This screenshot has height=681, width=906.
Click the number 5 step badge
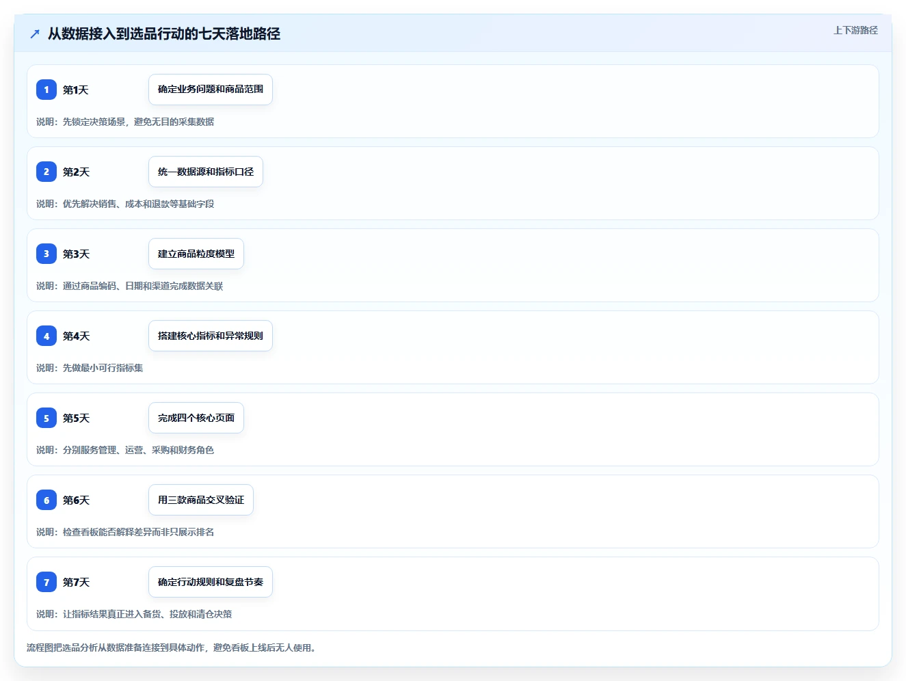pos(46,418)
